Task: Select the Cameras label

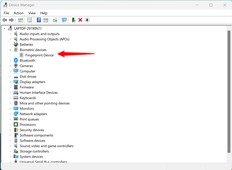Action: click(26, 66)
